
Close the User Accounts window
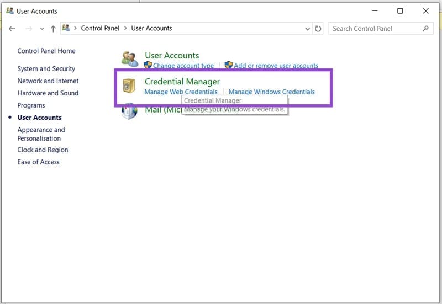(425, 11)
